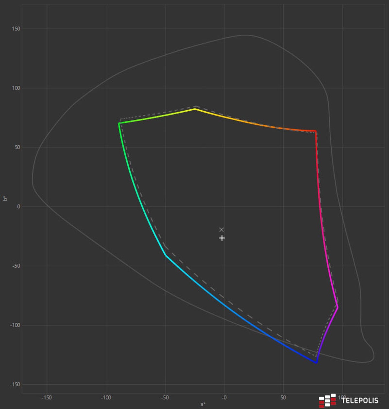Click the TELEPOLIS watermark text
The width and height of the screenshot is (389, 409).
(x=360, y=401)
